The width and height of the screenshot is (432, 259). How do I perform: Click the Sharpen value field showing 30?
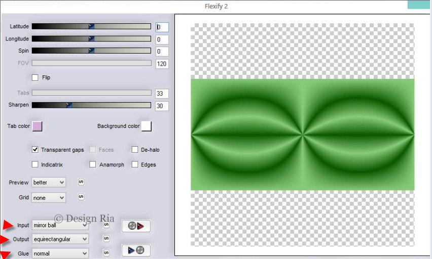162,106
